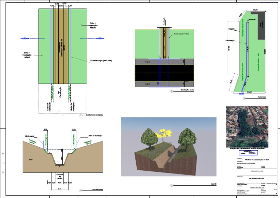This screenshot has height=198, width=280.
Task: Click view number circle beside Implantação title
Action: coord(243,98)
